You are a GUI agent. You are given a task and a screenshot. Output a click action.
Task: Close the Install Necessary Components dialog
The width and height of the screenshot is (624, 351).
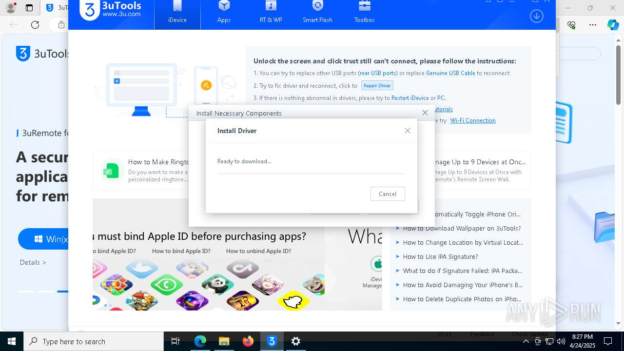425,113
